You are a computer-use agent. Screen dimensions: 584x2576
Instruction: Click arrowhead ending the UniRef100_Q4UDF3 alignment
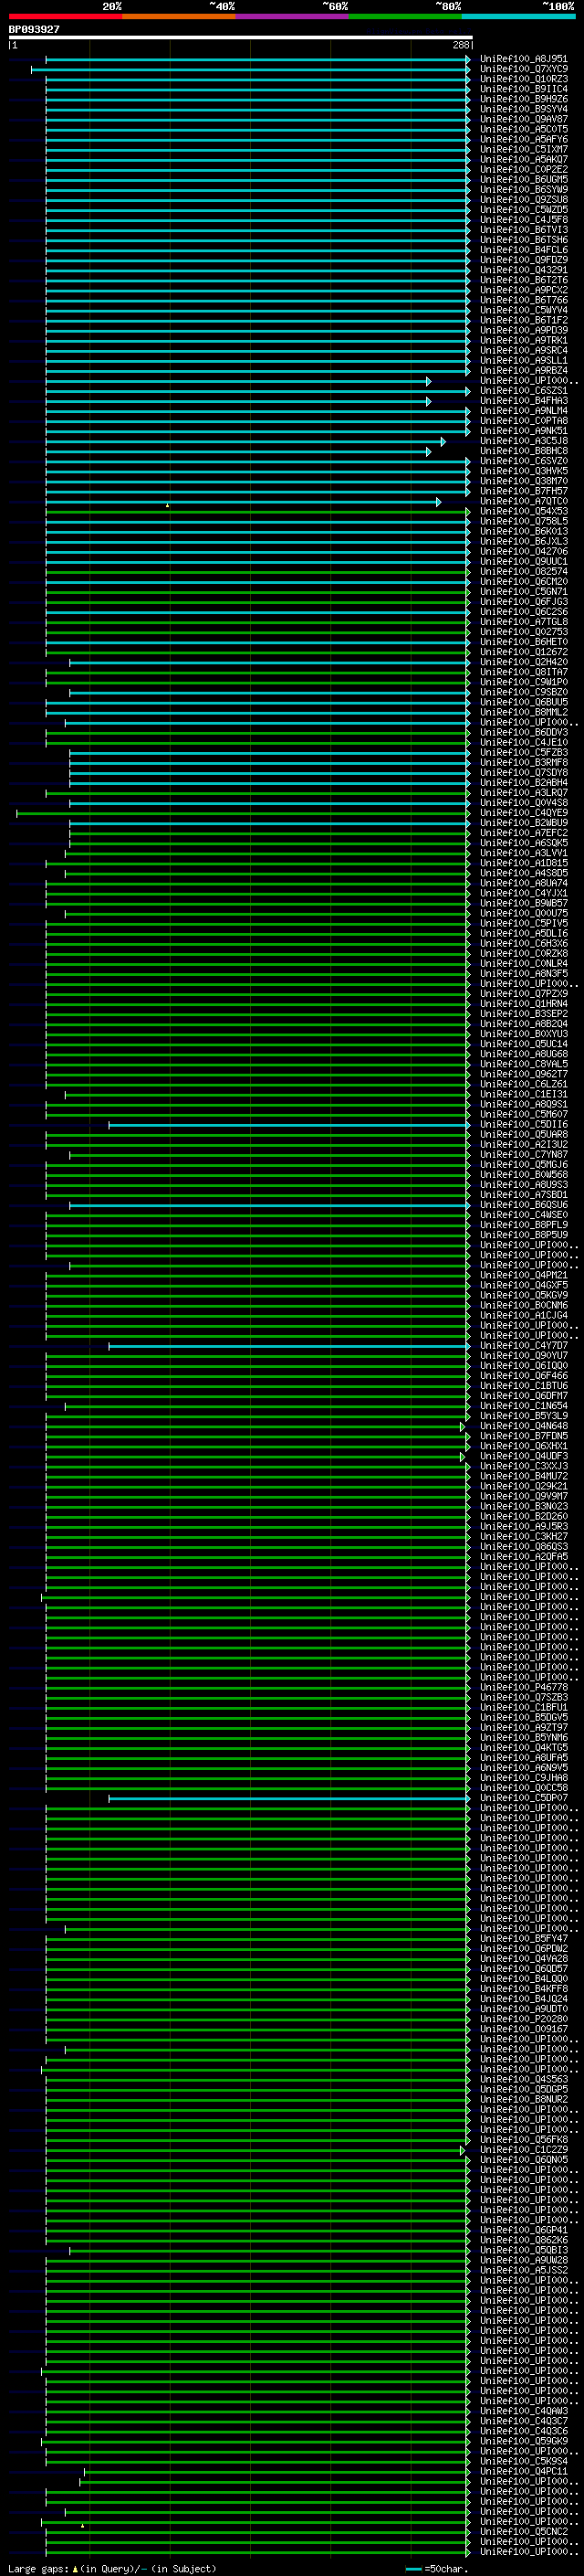point(463,1456)
